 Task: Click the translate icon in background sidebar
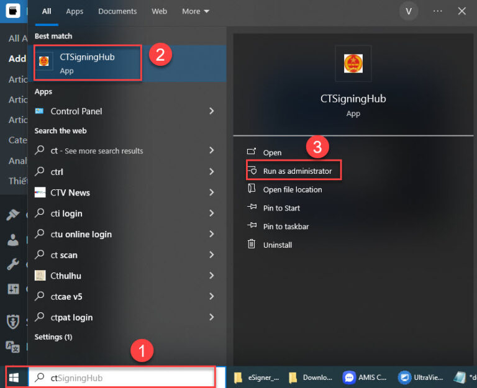[13, 346]
